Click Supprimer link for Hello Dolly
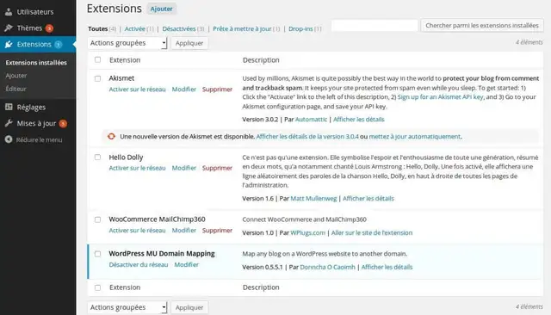The width and height of the screenshot is (551, 315). point(217,168)
